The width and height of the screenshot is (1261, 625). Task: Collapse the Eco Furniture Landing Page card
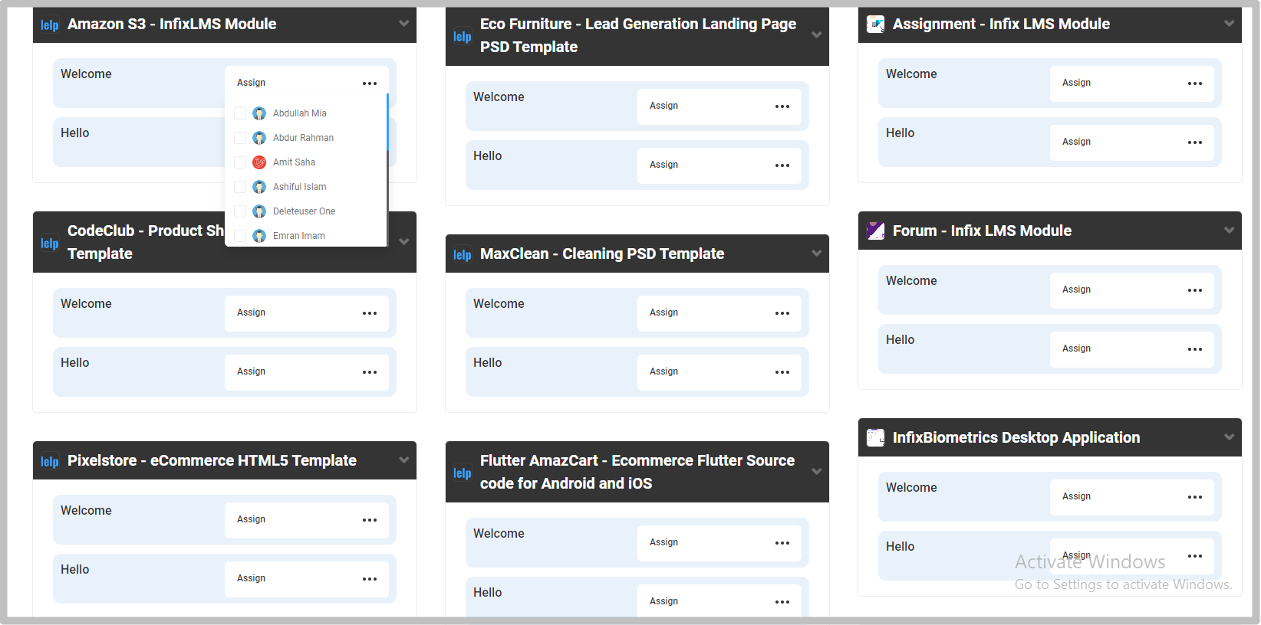816,35
